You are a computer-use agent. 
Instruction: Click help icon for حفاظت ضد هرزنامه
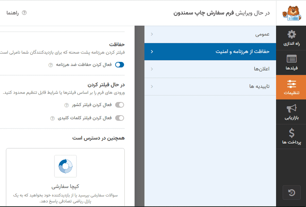(51, 65)
